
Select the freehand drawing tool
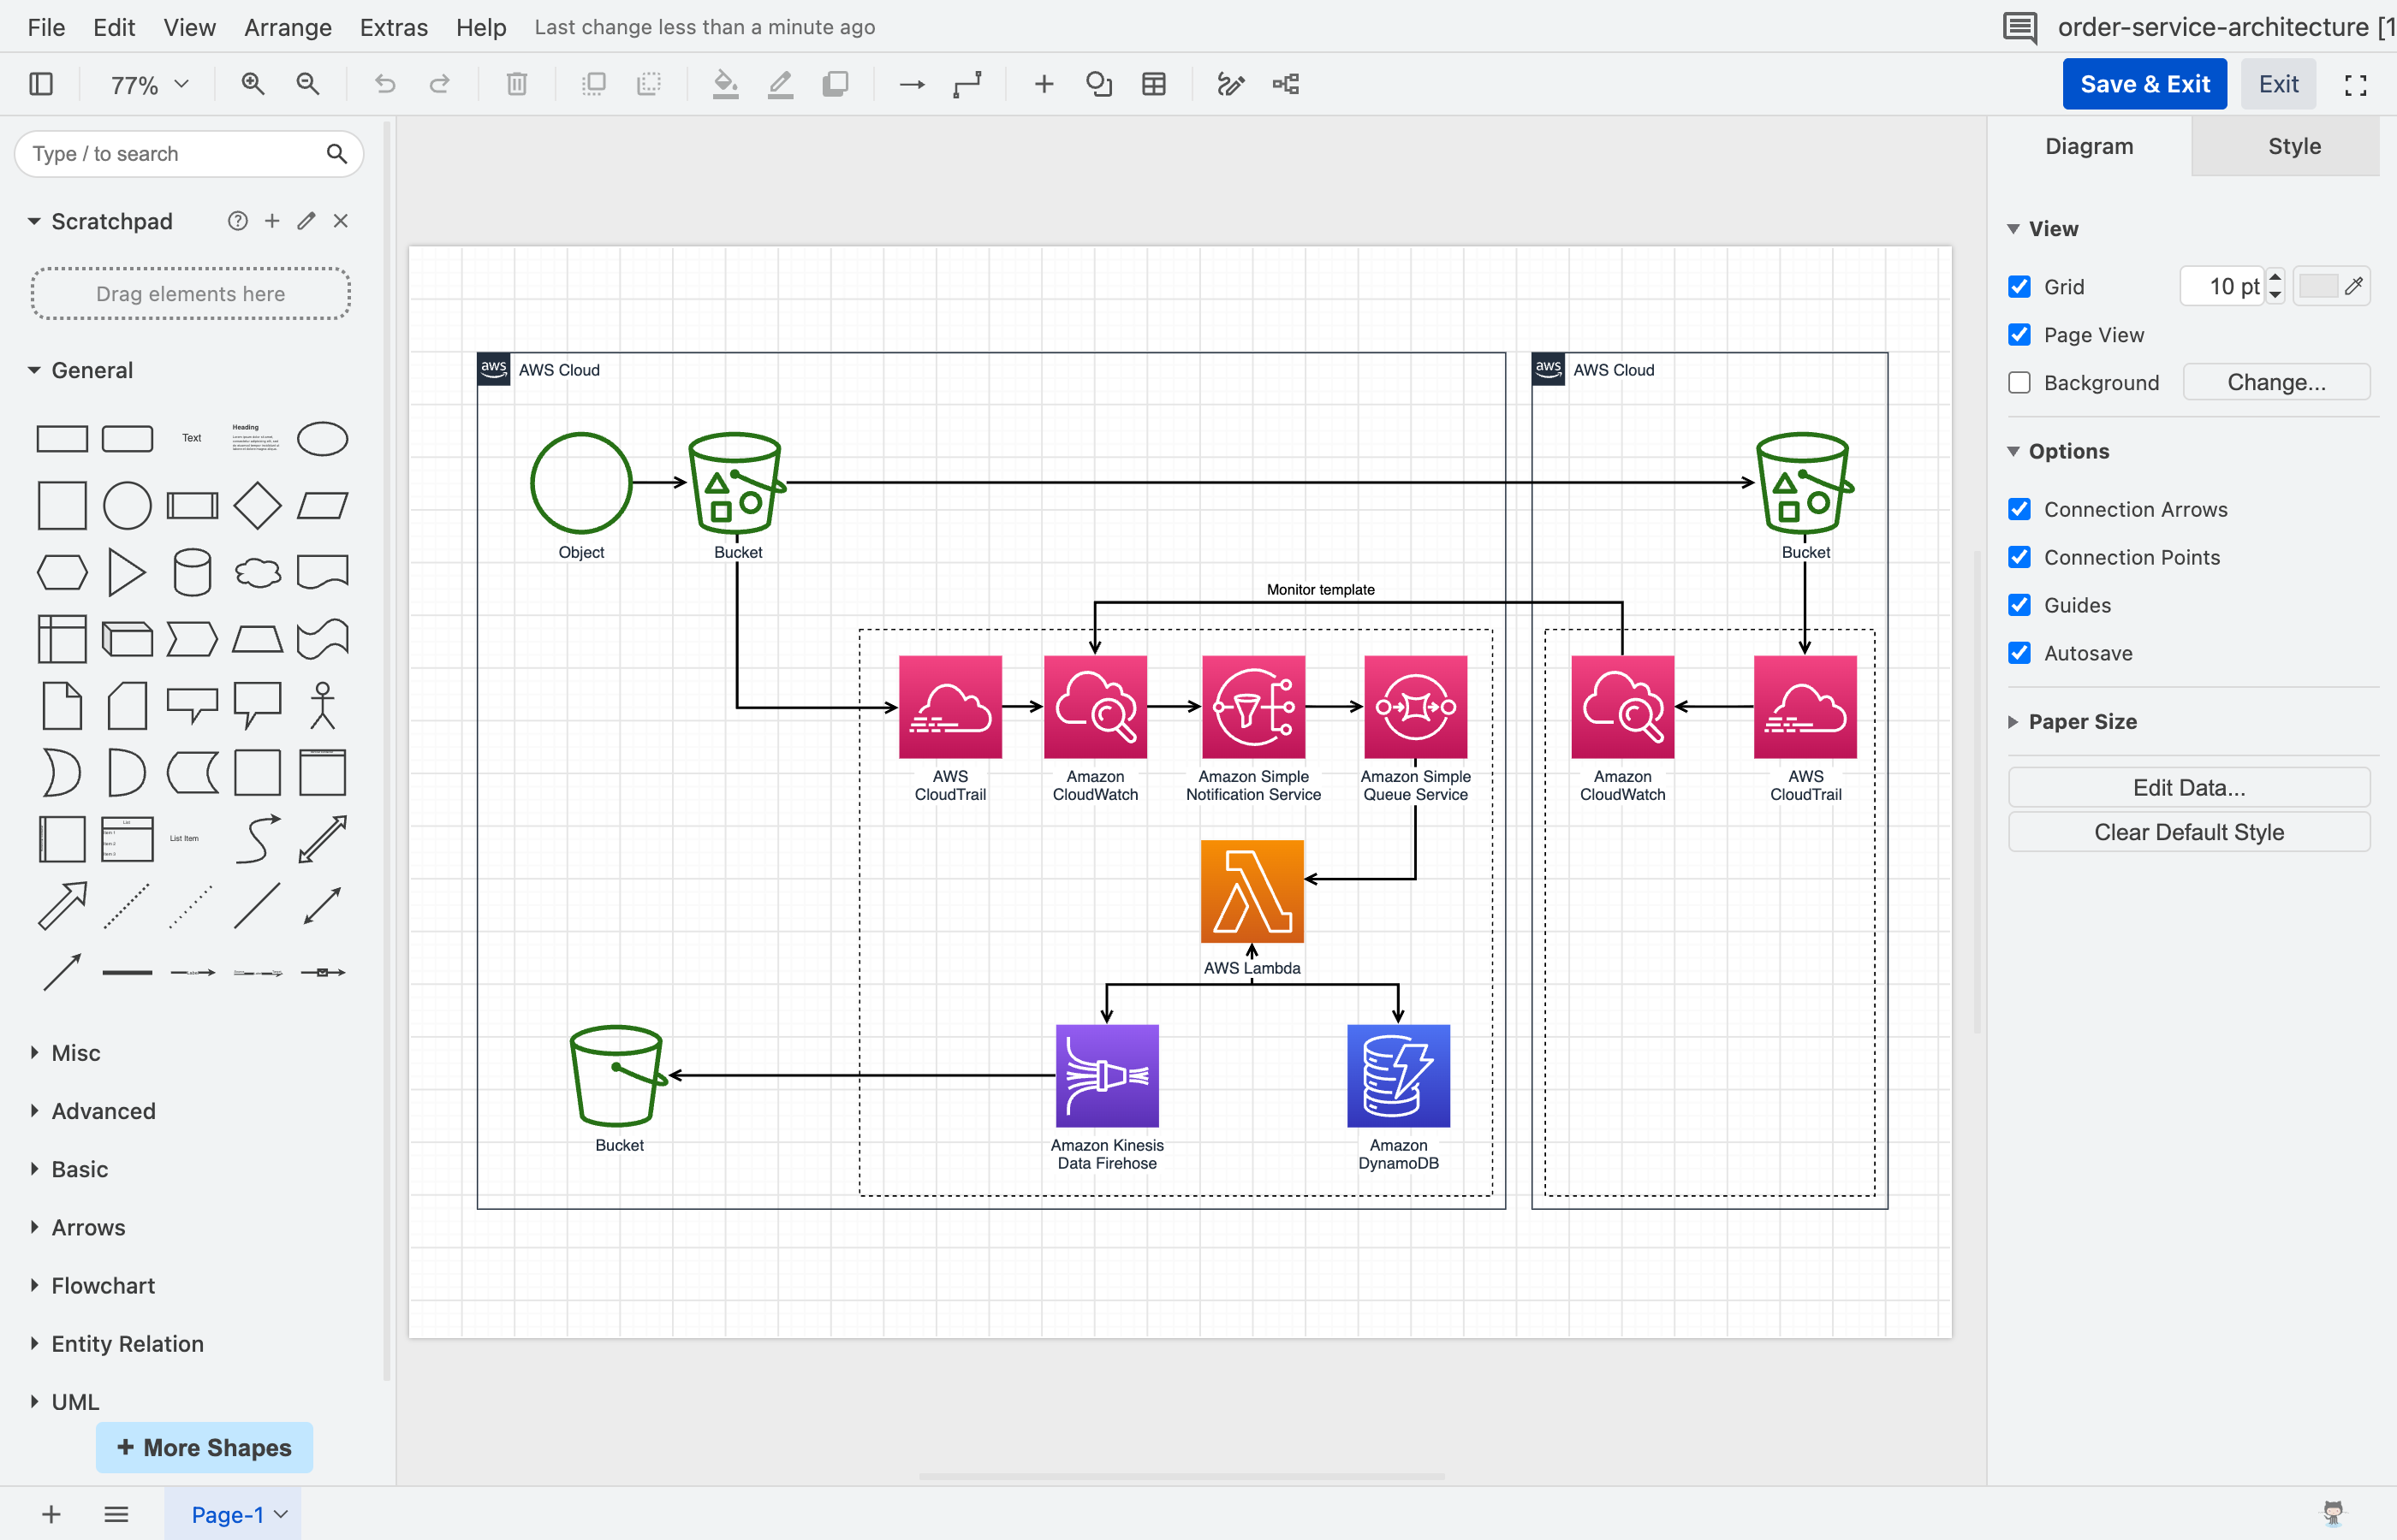tap(1230, 84)
